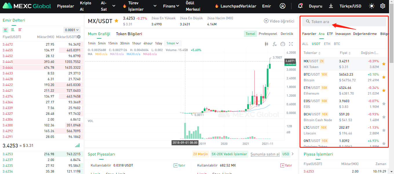Select Profesyonel chart mode
Screen dimensions: 394x174
click(268, 34)
